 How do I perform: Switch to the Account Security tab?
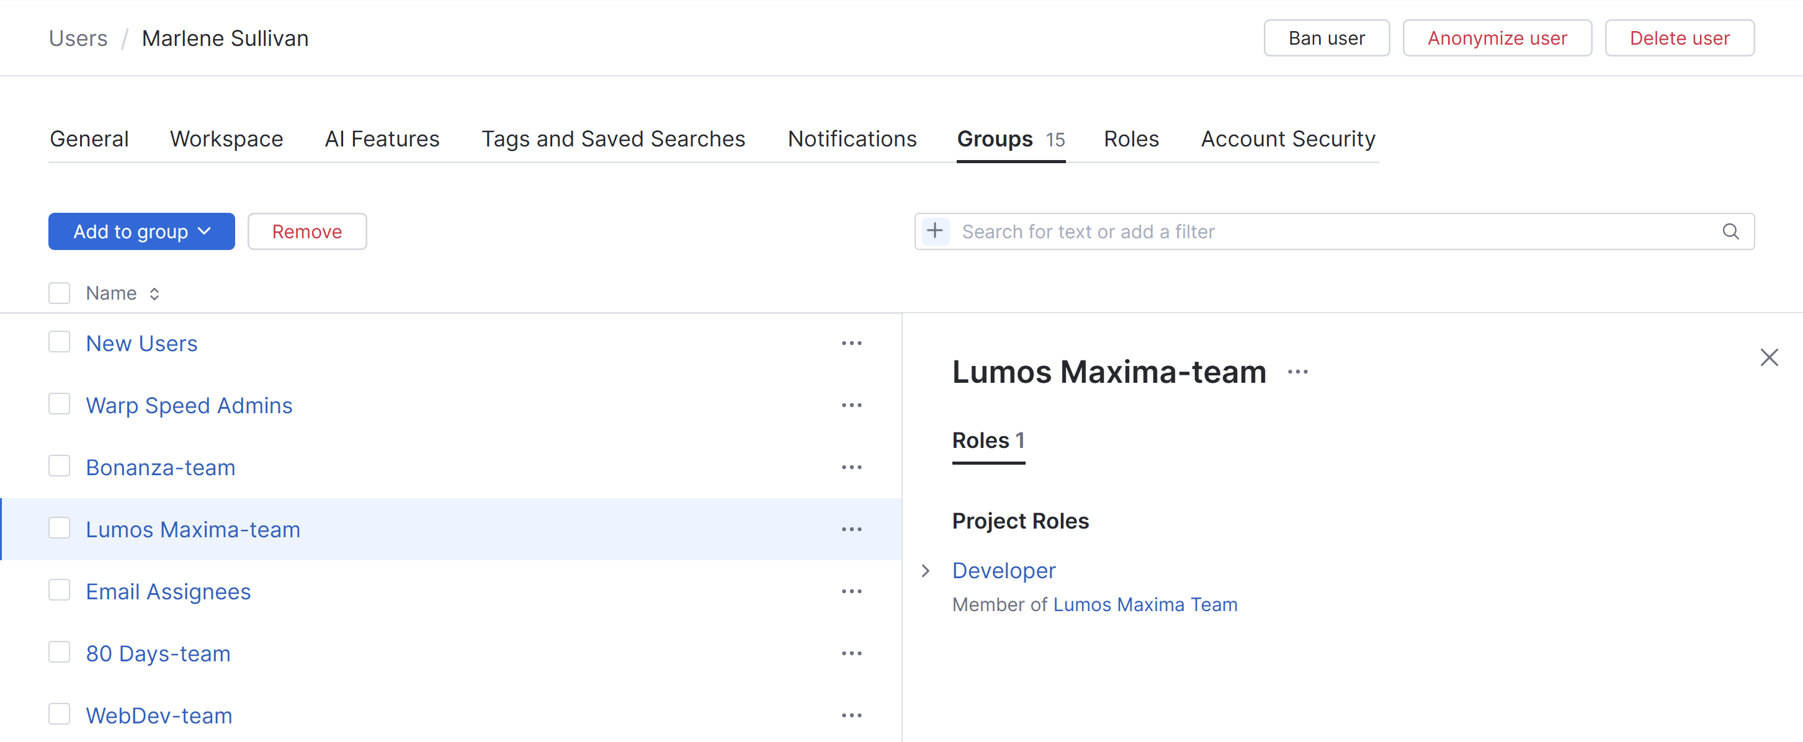pyautogui.click(x=1288, y=138)
